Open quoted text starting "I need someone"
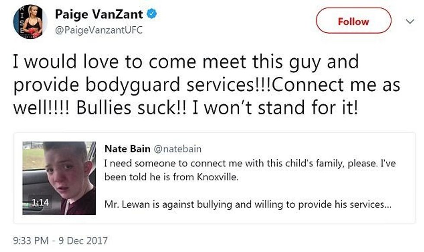 point(250,164)
